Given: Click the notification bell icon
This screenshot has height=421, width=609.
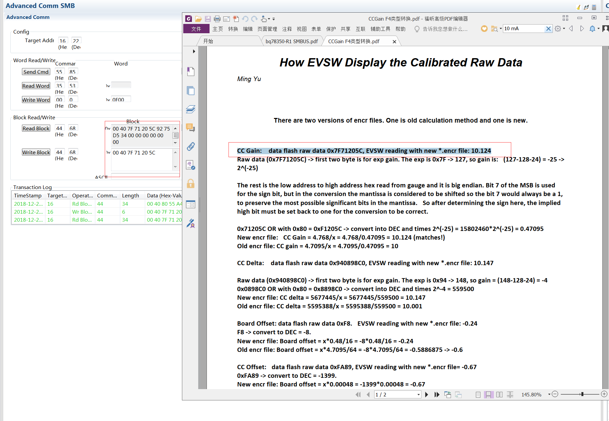Looking at the screenshot, I should tap(592, 29).
